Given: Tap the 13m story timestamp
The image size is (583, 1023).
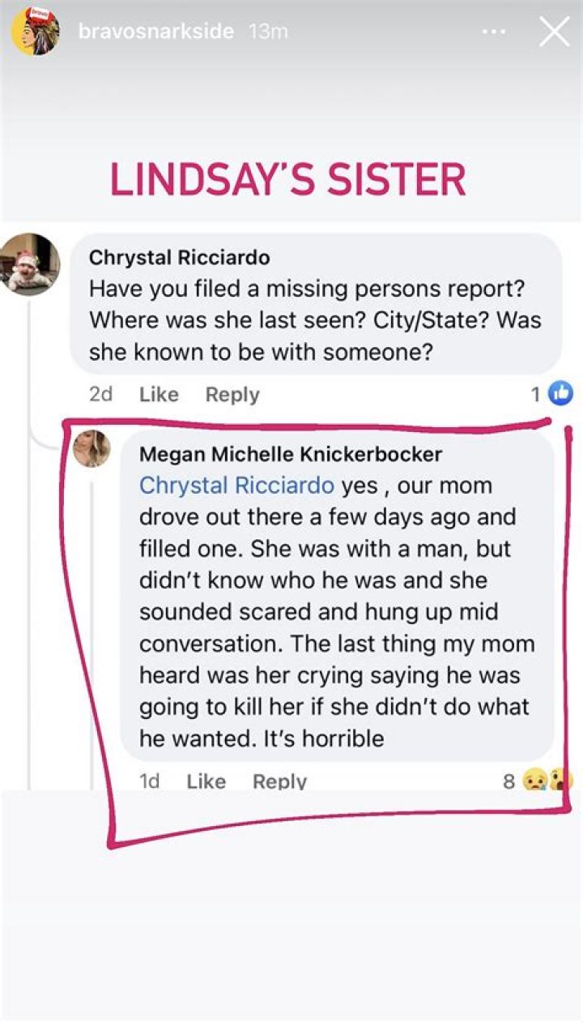Looking at the screenshot, I should 268,32.
